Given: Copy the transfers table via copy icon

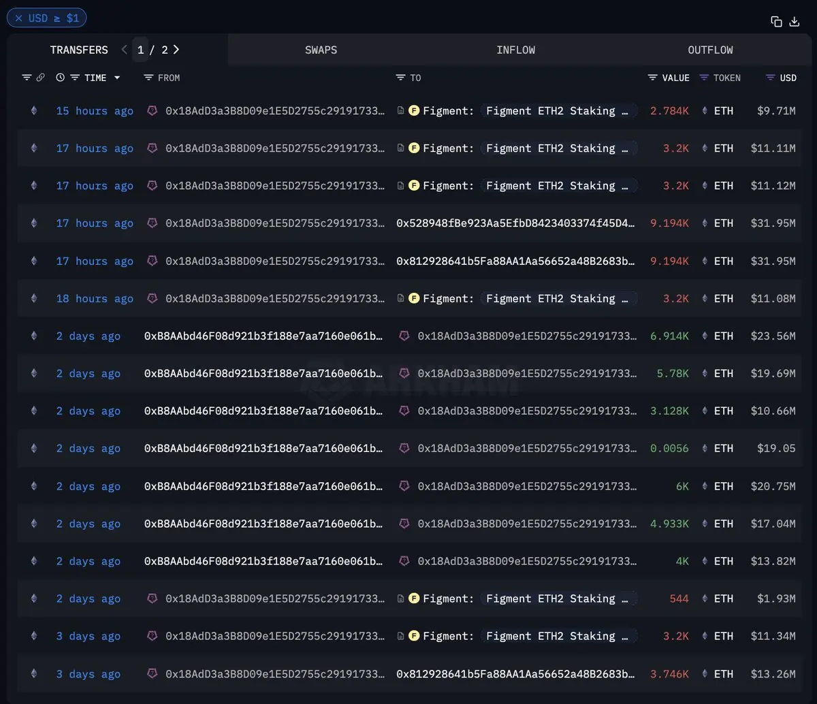Looking at the screenshot, I should (776, 22).
